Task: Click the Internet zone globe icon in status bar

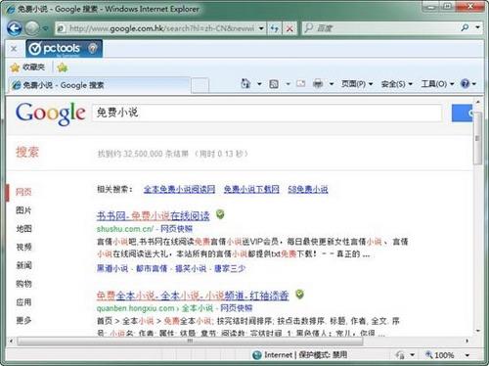Action: tap(257, 355)
